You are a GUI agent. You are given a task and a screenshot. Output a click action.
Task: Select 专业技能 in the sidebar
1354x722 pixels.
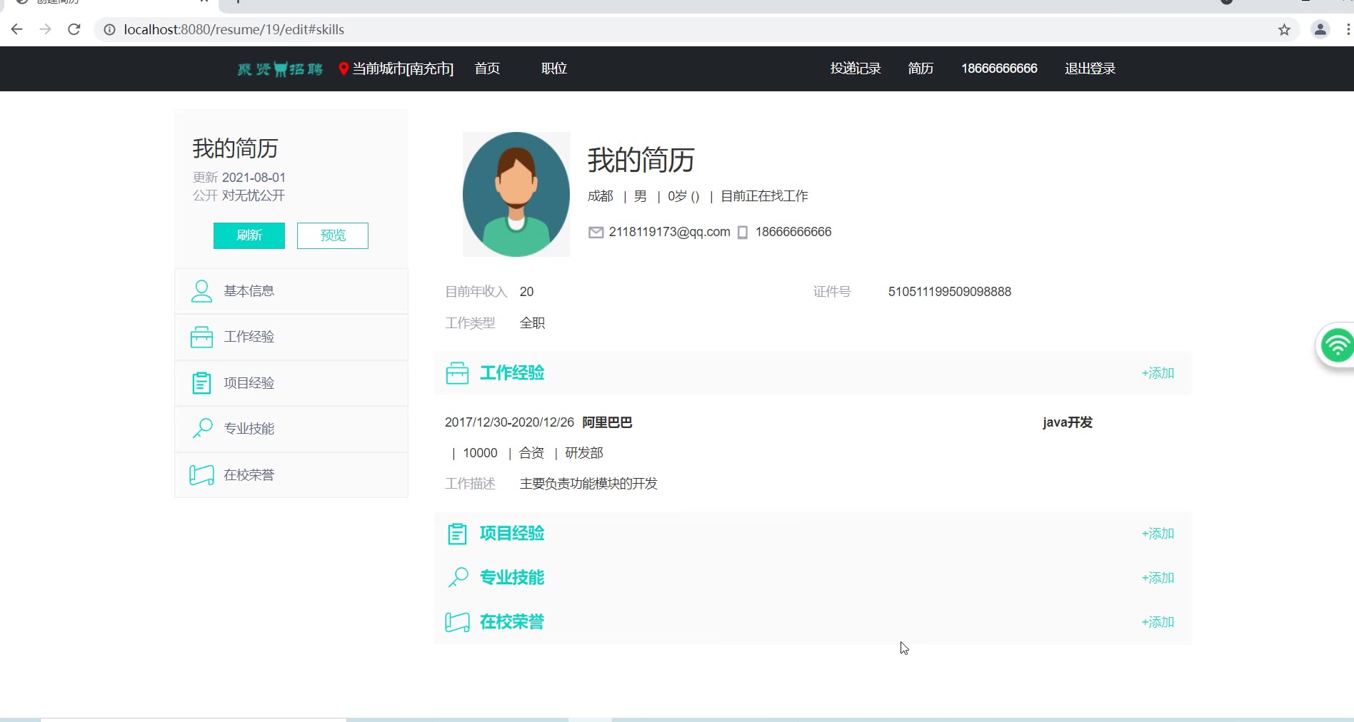coord(291,429)
